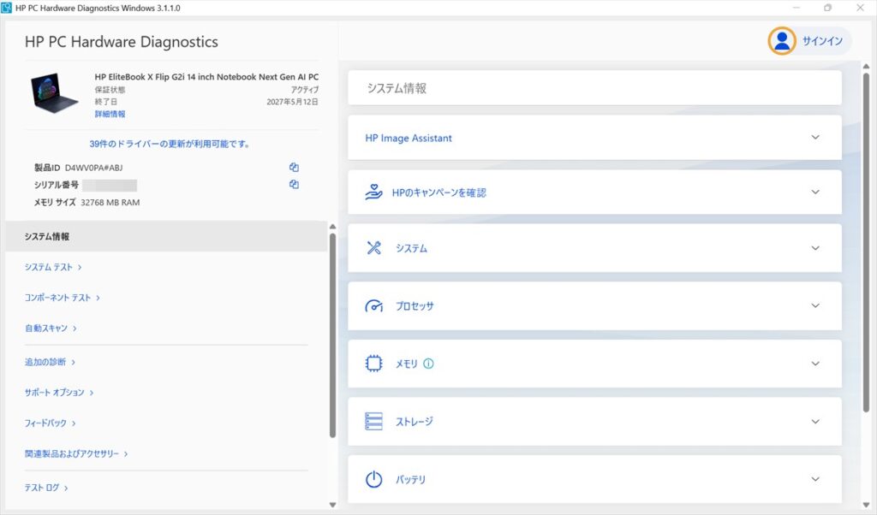877x515 pixels.
Task: Click the HP Image Assistant title
Action: (409, 138)
